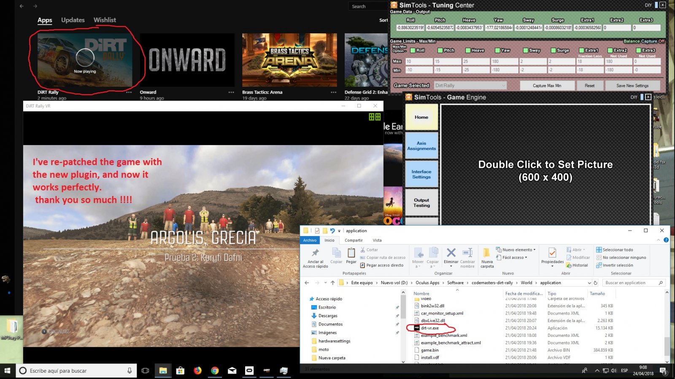Toggle the Roll Max/Min option checkbox

[x=413, y=51]
